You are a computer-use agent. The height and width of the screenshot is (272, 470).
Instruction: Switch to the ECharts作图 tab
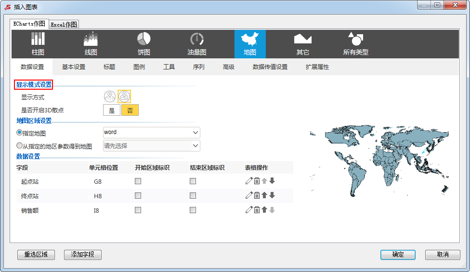click(x=29, y=24)
